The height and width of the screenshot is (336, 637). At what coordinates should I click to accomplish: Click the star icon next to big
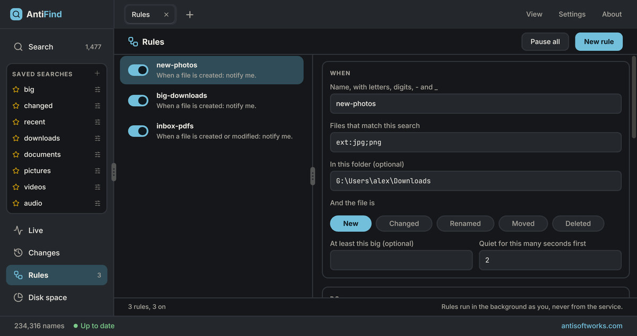tap(16, 89)
